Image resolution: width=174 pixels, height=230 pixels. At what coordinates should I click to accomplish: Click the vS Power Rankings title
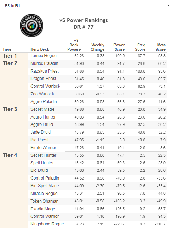tap(83, 20)
